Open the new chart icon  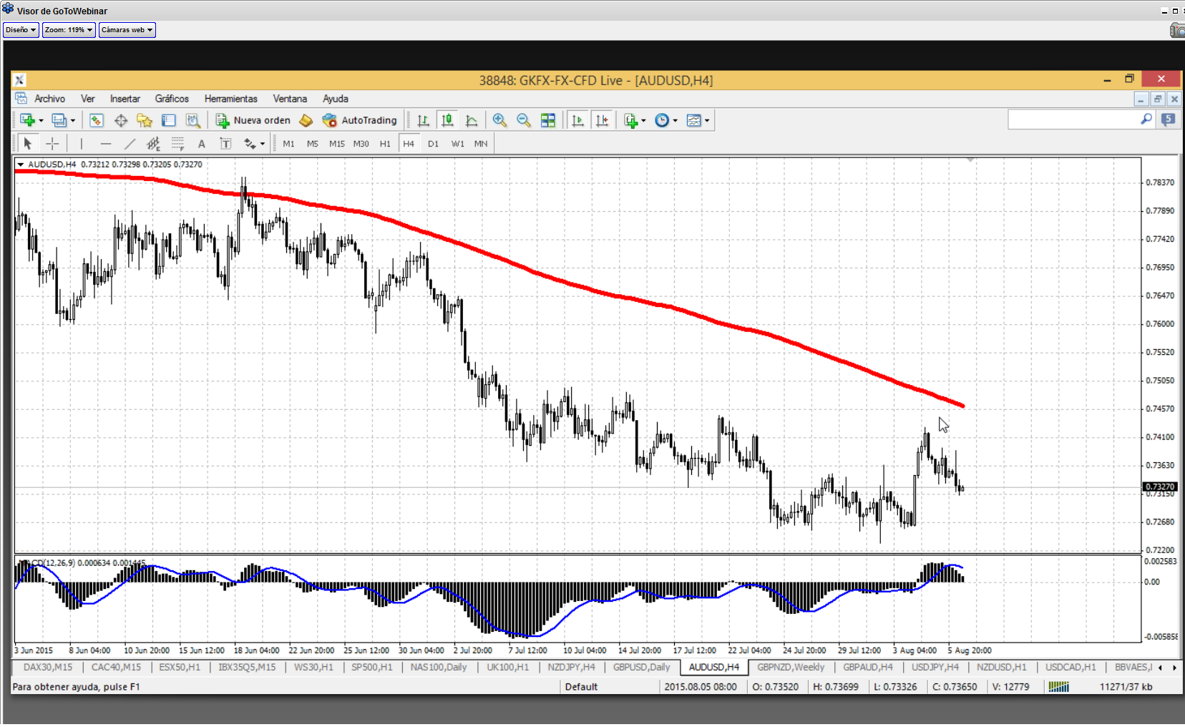pyautogui.click(x=27, y=120)
